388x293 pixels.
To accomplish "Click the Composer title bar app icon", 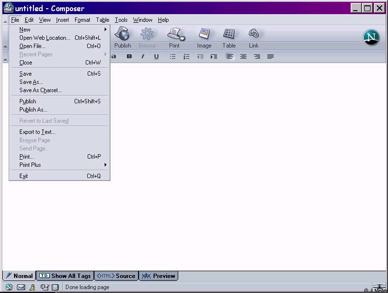I will (9, 8).
